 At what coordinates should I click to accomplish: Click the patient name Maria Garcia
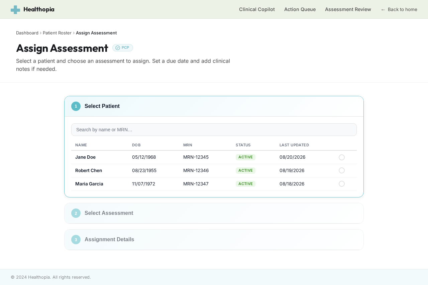tap(89, 184)
